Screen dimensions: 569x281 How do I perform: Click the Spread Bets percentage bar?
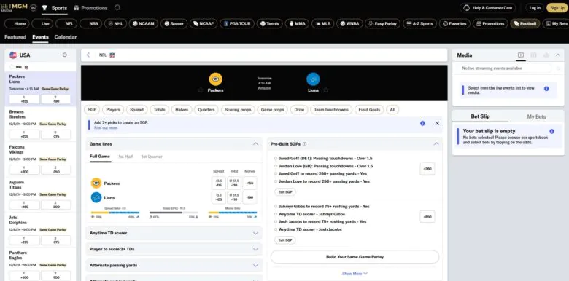tap(115, 213)
